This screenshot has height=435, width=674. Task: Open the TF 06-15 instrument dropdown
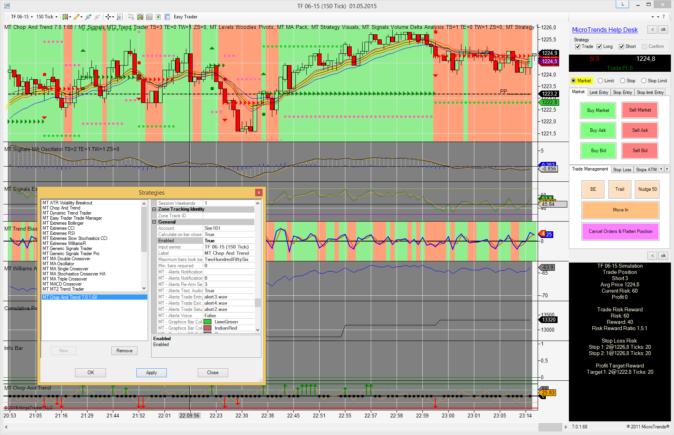[x=22, y=17]
